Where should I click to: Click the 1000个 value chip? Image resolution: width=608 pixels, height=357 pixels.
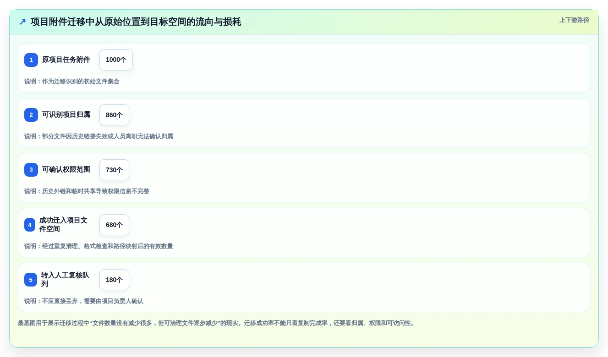click(116, 60)
